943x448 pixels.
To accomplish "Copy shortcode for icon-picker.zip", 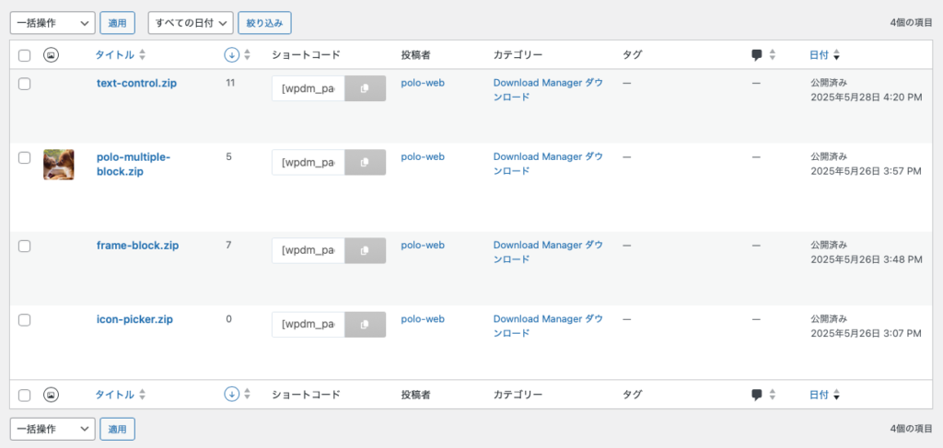I will (365, 324).
